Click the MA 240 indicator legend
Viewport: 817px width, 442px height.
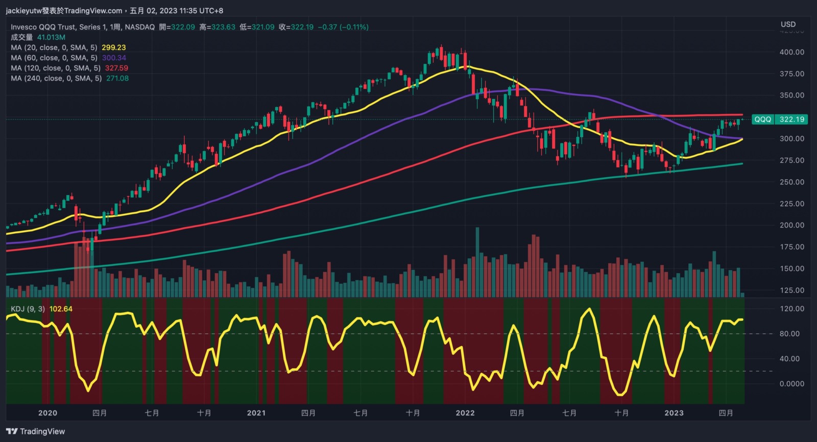coord(56,78)
